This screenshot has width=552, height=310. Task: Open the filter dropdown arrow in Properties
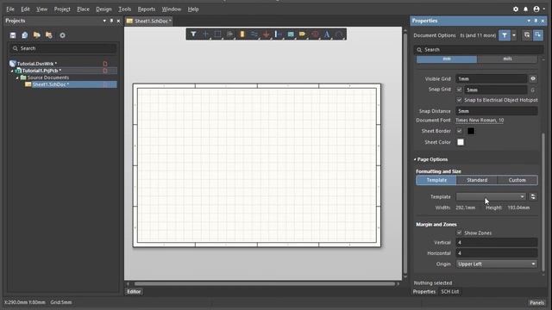click(514, 35)
